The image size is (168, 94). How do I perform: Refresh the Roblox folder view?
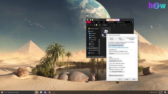(x=114, y=25)
